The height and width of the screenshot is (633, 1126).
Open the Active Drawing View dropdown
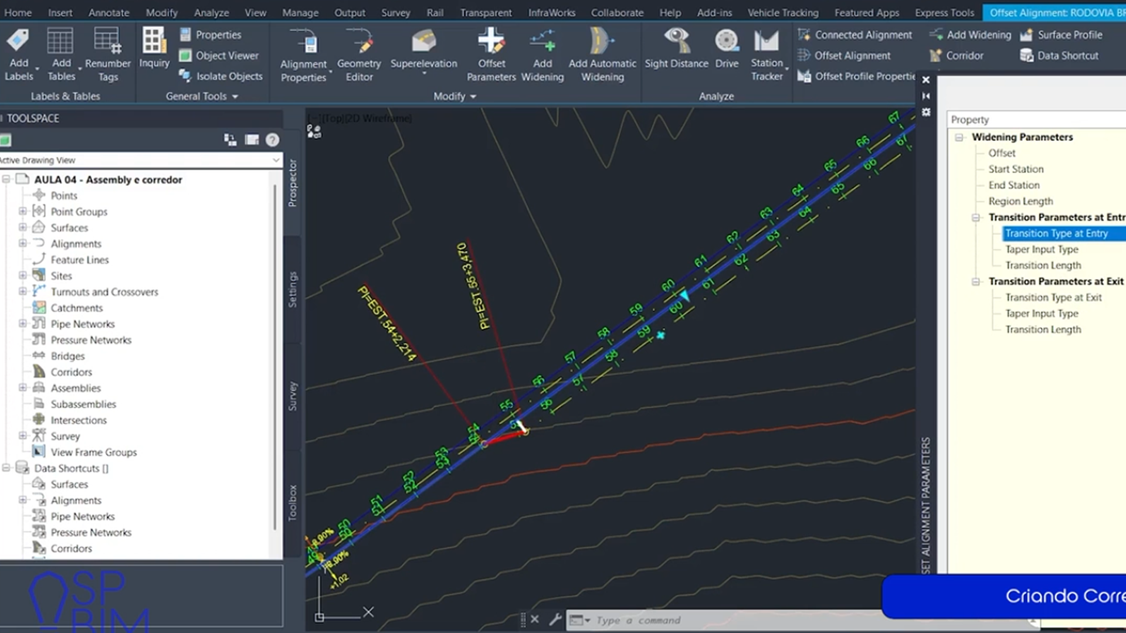(276, 160)
